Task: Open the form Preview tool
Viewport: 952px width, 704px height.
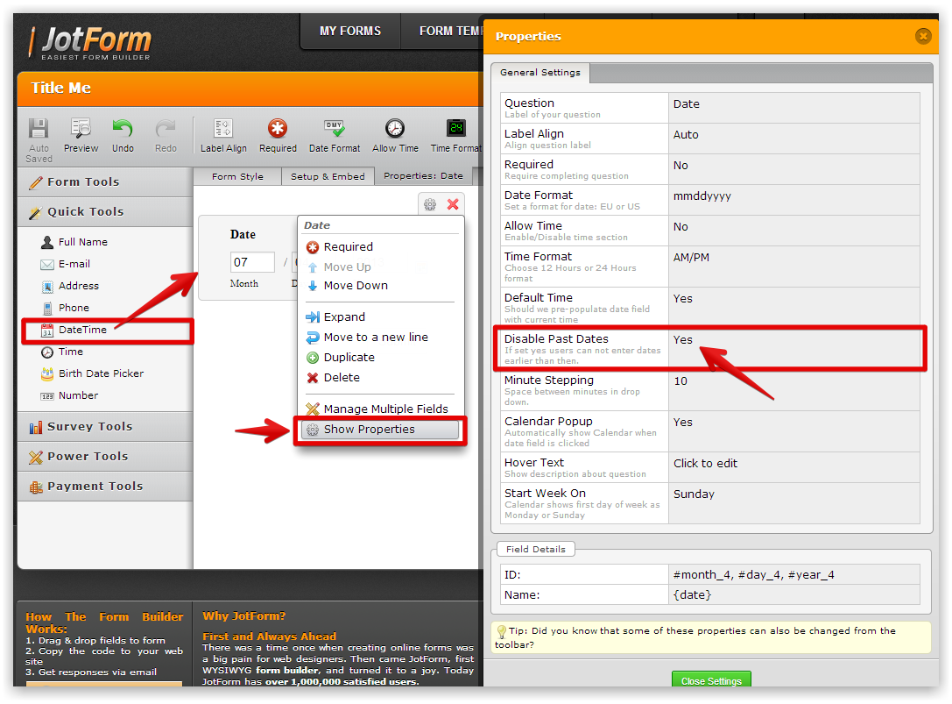Action: point(81,136)
